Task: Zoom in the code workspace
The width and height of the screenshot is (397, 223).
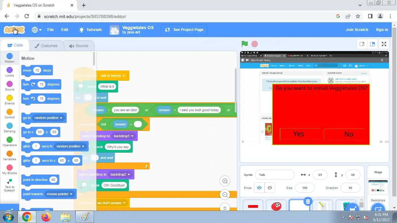Action: tap(225, 181)
